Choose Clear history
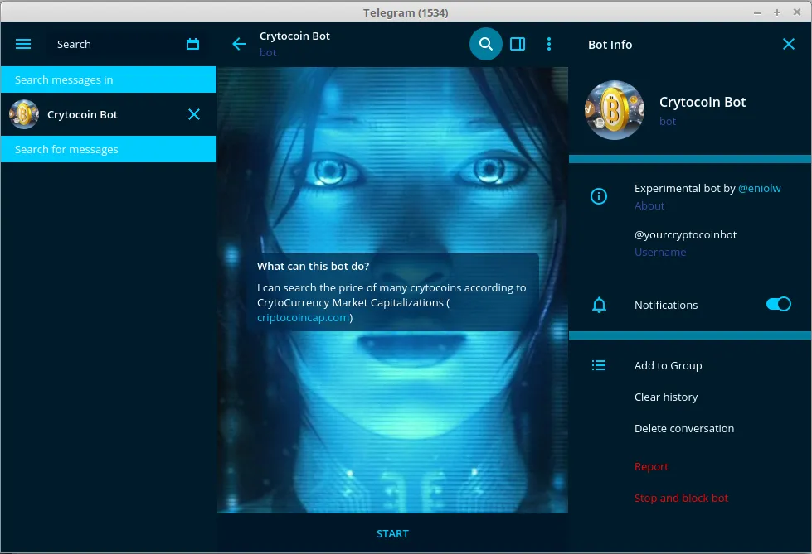This screenshot has height=554, width=812. [666, 397]
